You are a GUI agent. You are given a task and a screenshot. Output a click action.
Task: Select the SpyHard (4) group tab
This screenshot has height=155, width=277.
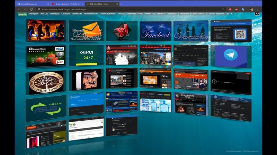coord(132,14)
